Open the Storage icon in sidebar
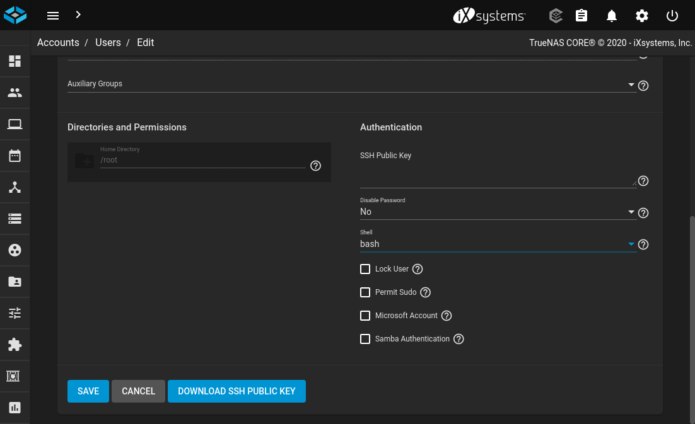 point(15,219)
